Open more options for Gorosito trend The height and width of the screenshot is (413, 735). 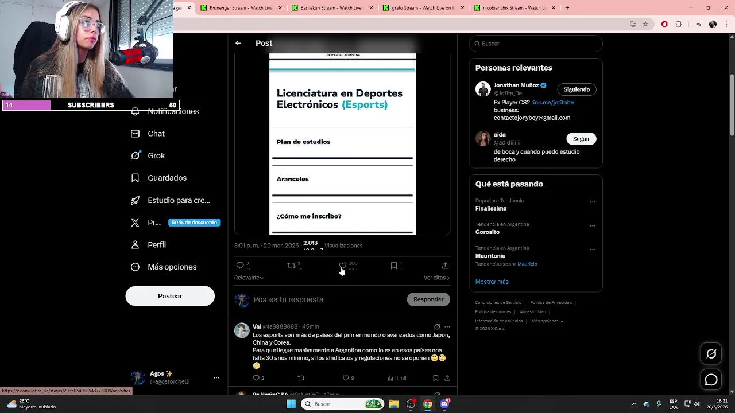click(593, 226)
